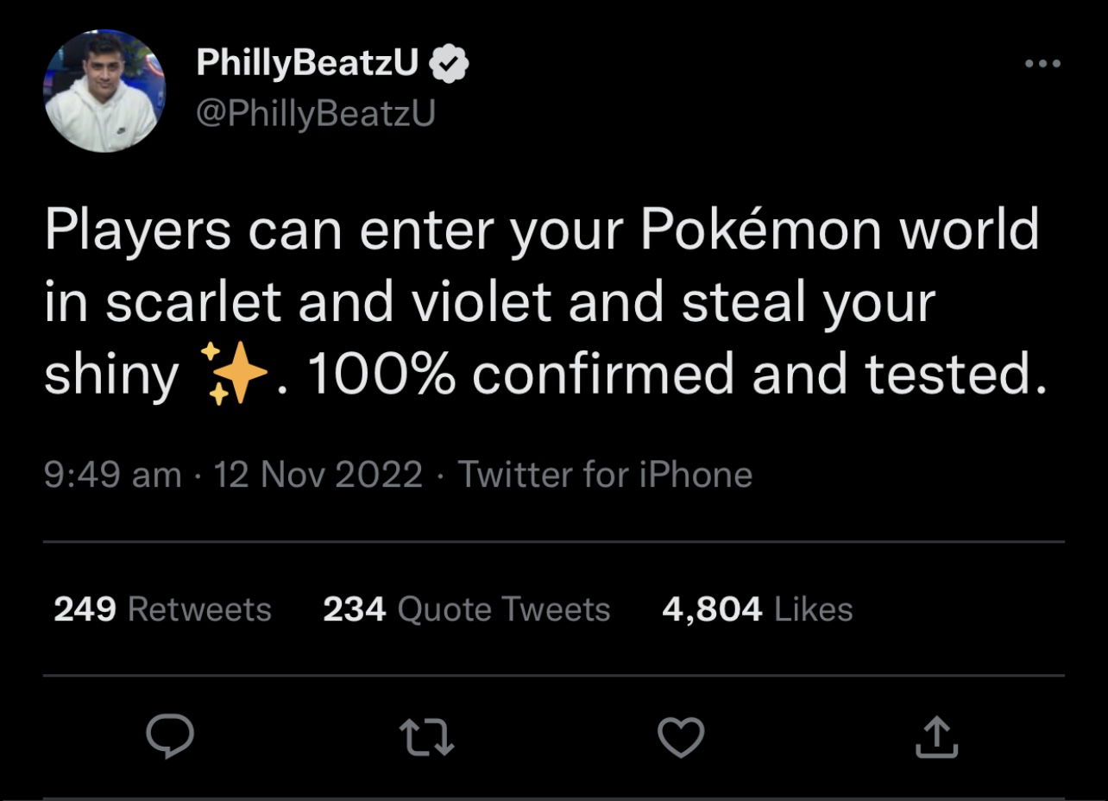Click the Twitter for iPhone source label
Screen dimensions: 1108x801
[x=605, y=475]
